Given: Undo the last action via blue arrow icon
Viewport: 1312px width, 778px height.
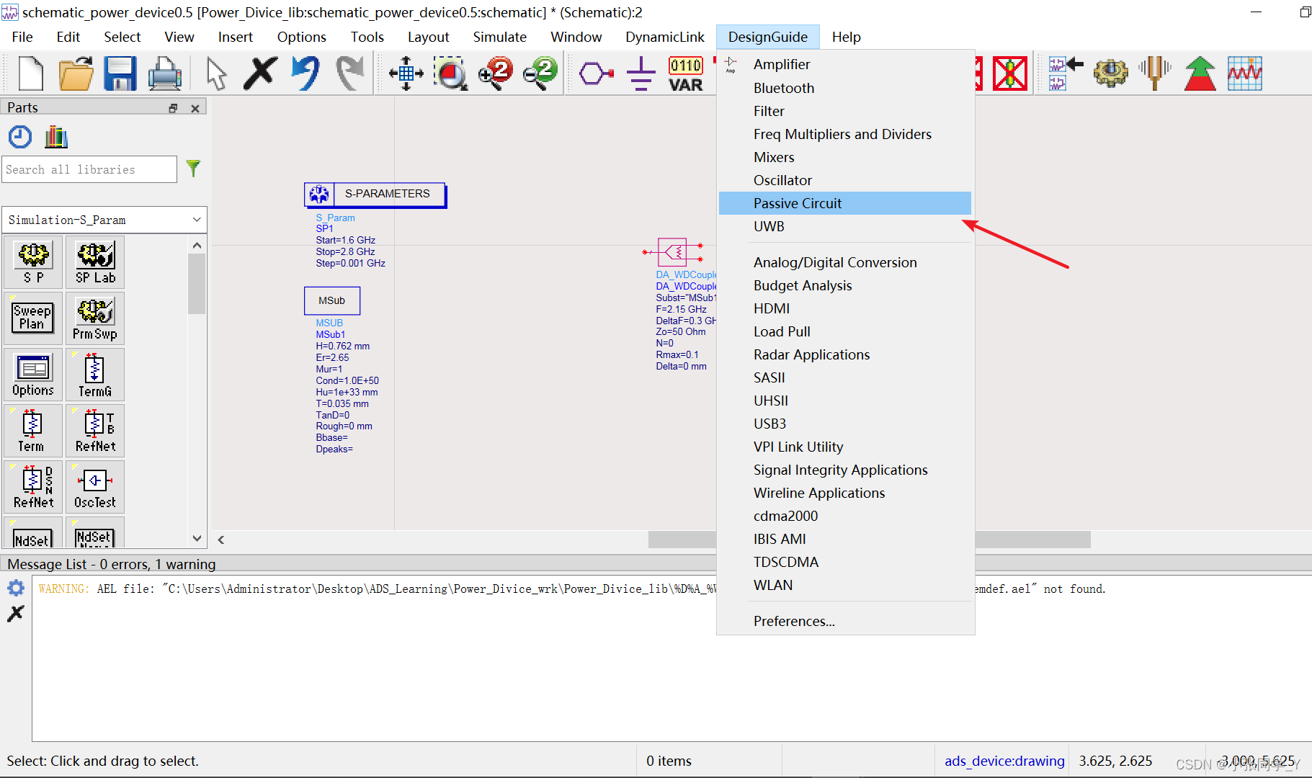Looking at the screenshot, I should 305,73.
